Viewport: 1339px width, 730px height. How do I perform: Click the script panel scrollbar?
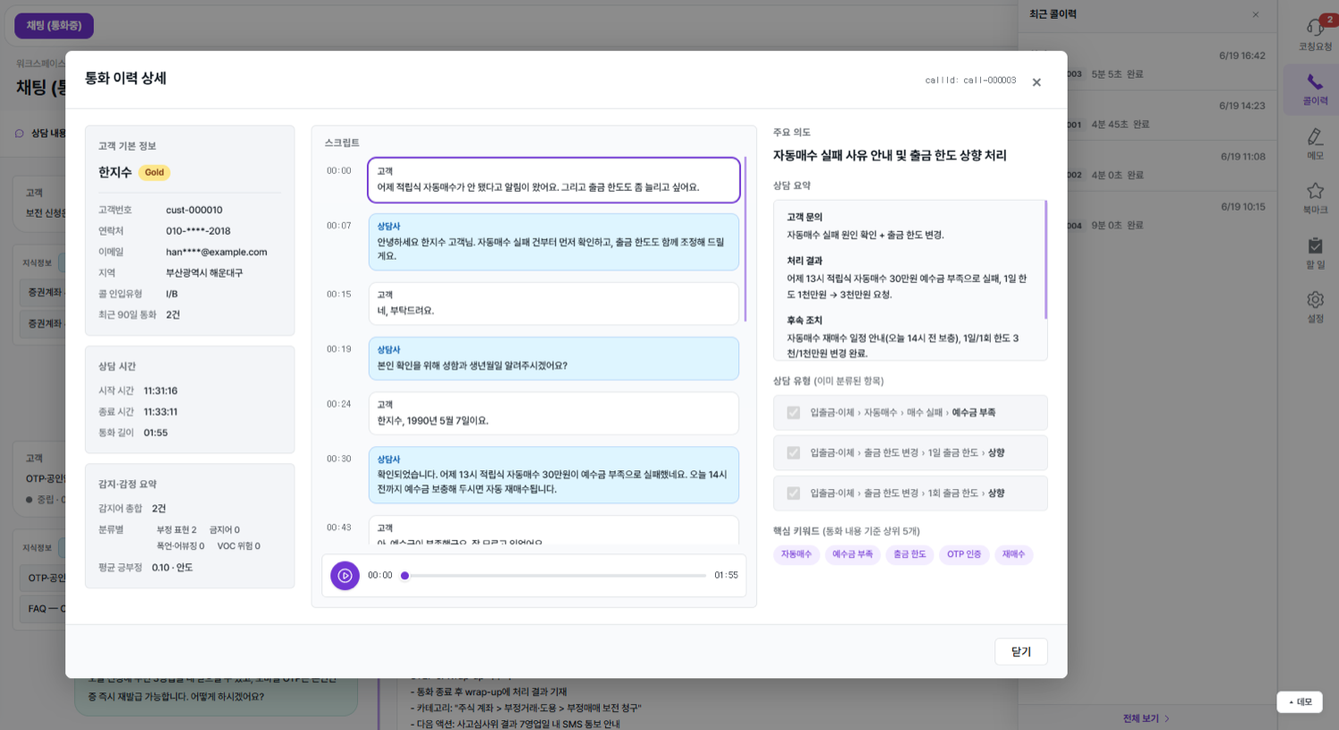point(744,239)
